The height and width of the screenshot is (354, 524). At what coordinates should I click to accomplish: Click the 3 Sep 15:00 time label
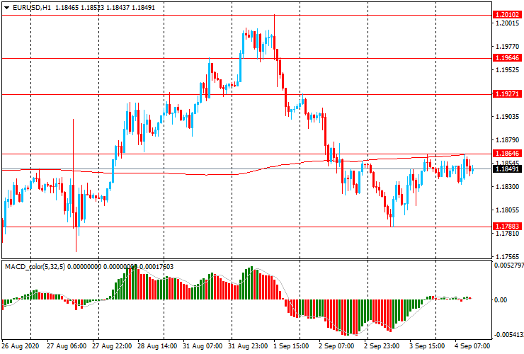427,346
